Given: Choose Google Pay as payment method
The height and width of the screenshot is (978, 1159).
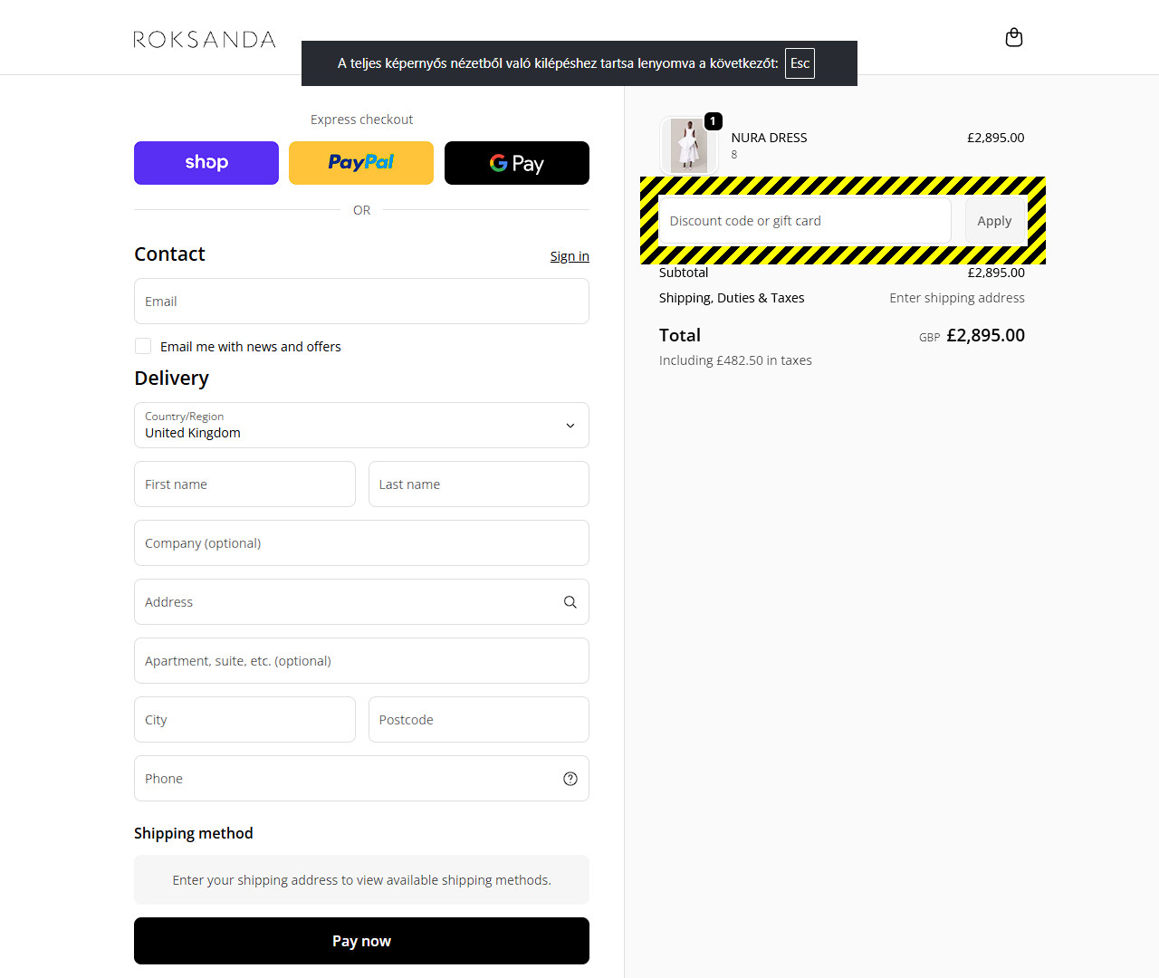Looking at the screenshot, I should tap(516, 163).
